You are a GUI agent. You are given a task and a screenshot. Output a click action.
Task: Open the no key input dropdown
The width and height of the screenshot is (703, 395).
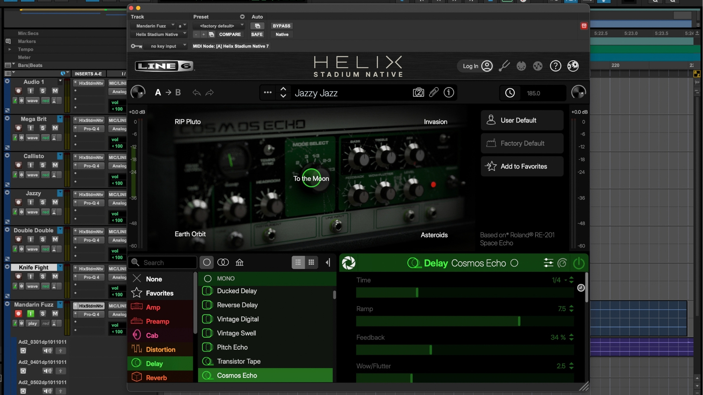pos(165,46)
